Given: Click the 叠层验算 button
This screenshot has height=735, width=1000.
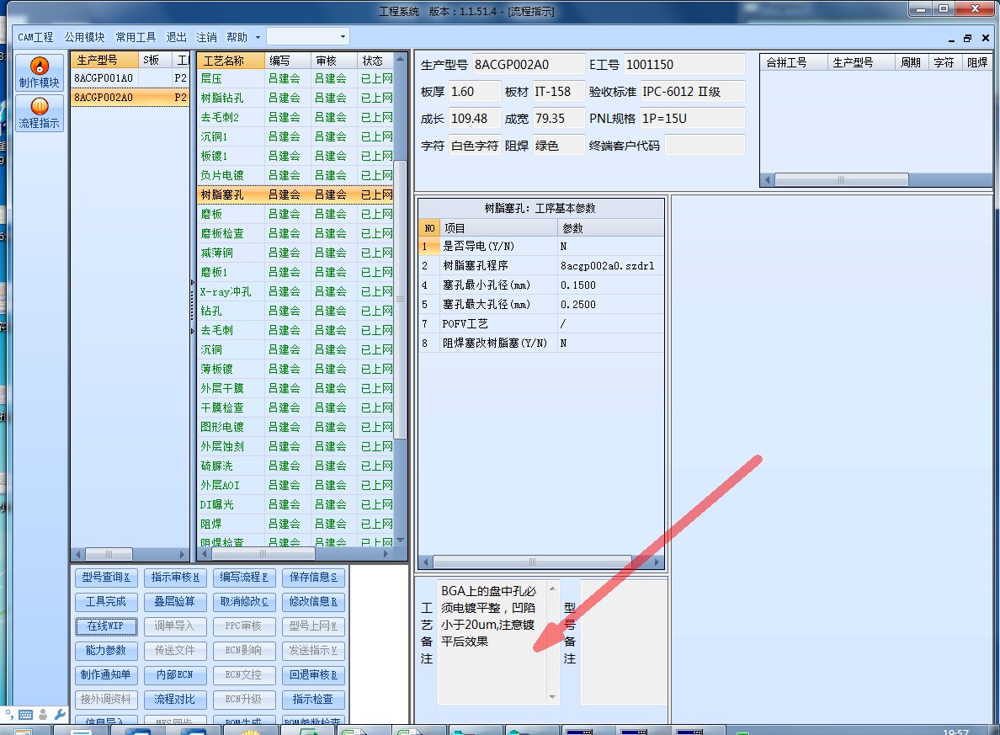Looking at the screenshot, I should pos(175,602).
